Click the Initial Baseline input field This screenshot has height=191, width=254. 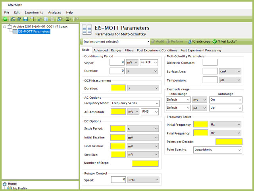118,138
